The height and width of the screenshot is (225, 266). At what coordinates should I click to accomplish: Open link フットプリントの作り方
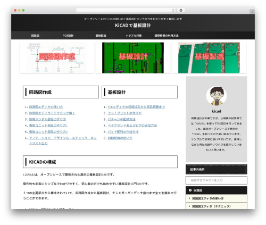124,113
